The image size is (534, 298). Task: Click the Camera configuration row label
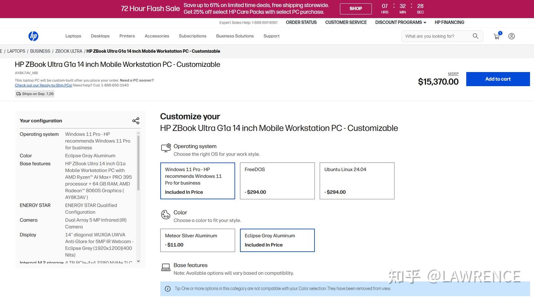pyautogui.click(x=29, y=220)
